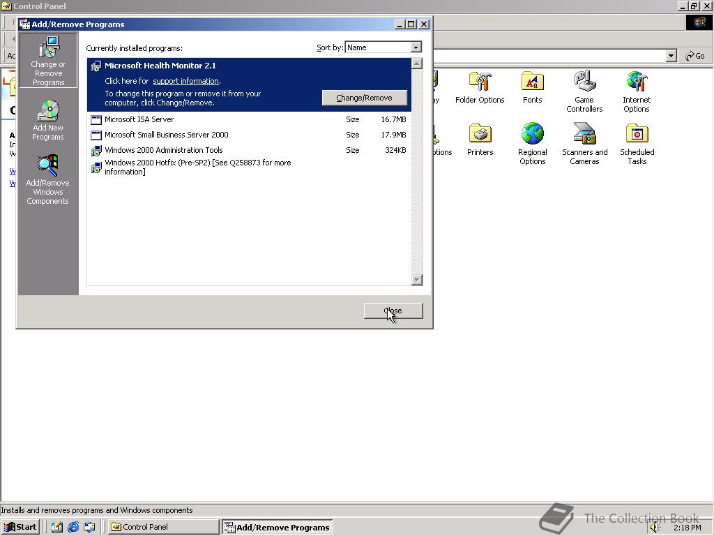Image resolution: width=714 pixels, height=536 pixels.
Task: Open the Start menu
Action: [x=20, y=527]
